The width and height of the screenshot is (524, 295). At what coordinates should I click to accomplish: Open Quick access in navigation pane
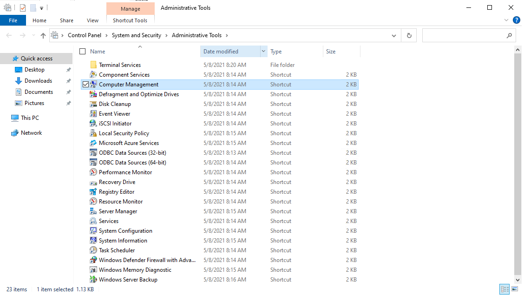click(37, 59)
